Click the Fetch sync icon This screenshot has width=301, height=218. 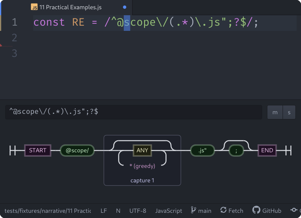pos(223,210)
